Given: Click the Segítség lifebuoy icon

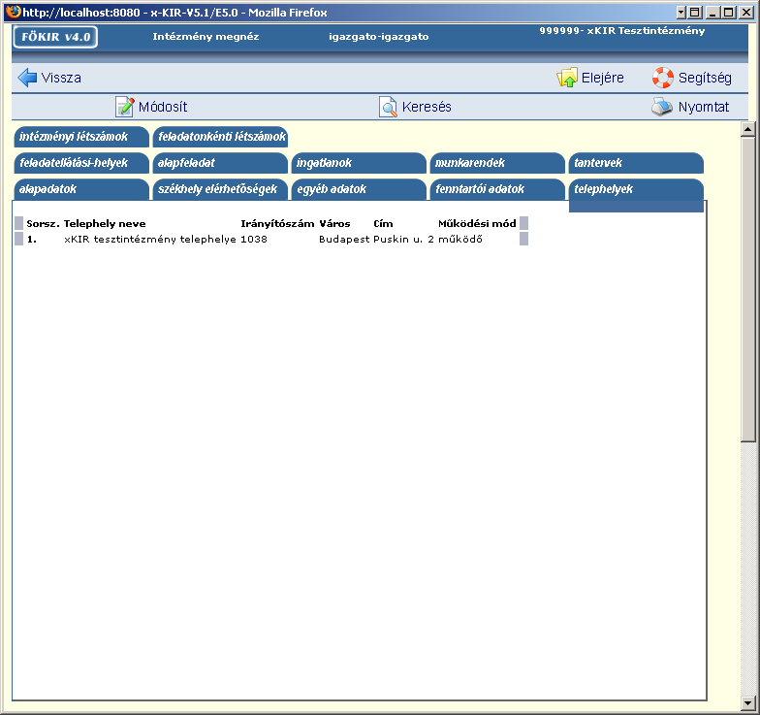Looking at the screenshot, I should click(663, 78).
